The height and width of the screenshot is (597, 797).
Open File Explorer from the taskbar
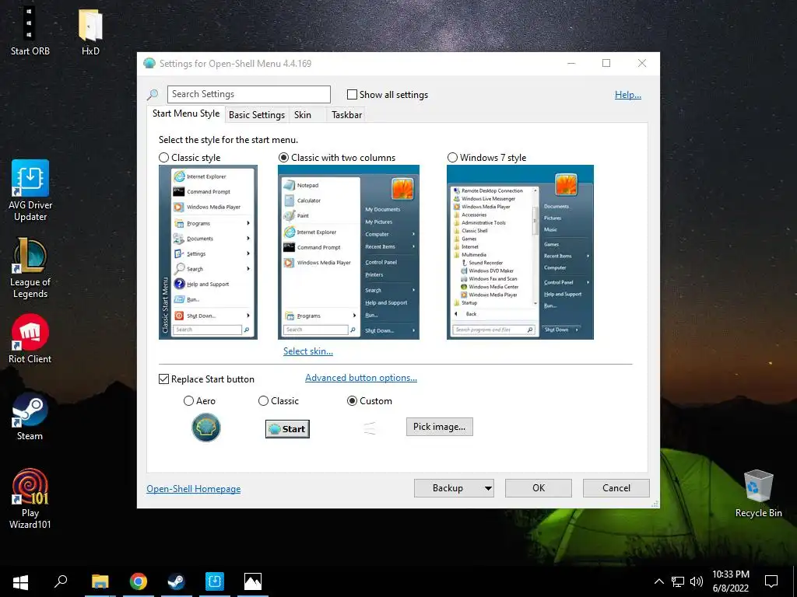pyautogui.click(x=100, y=581)
